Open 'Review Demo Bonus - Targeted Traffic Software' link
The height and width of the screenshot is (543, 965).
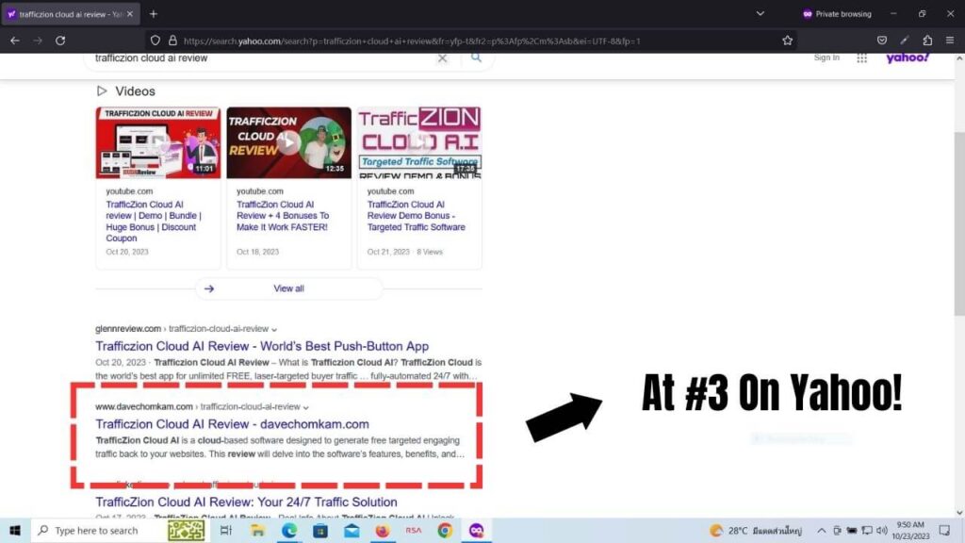pyautogui.click(x=416, y=216)
